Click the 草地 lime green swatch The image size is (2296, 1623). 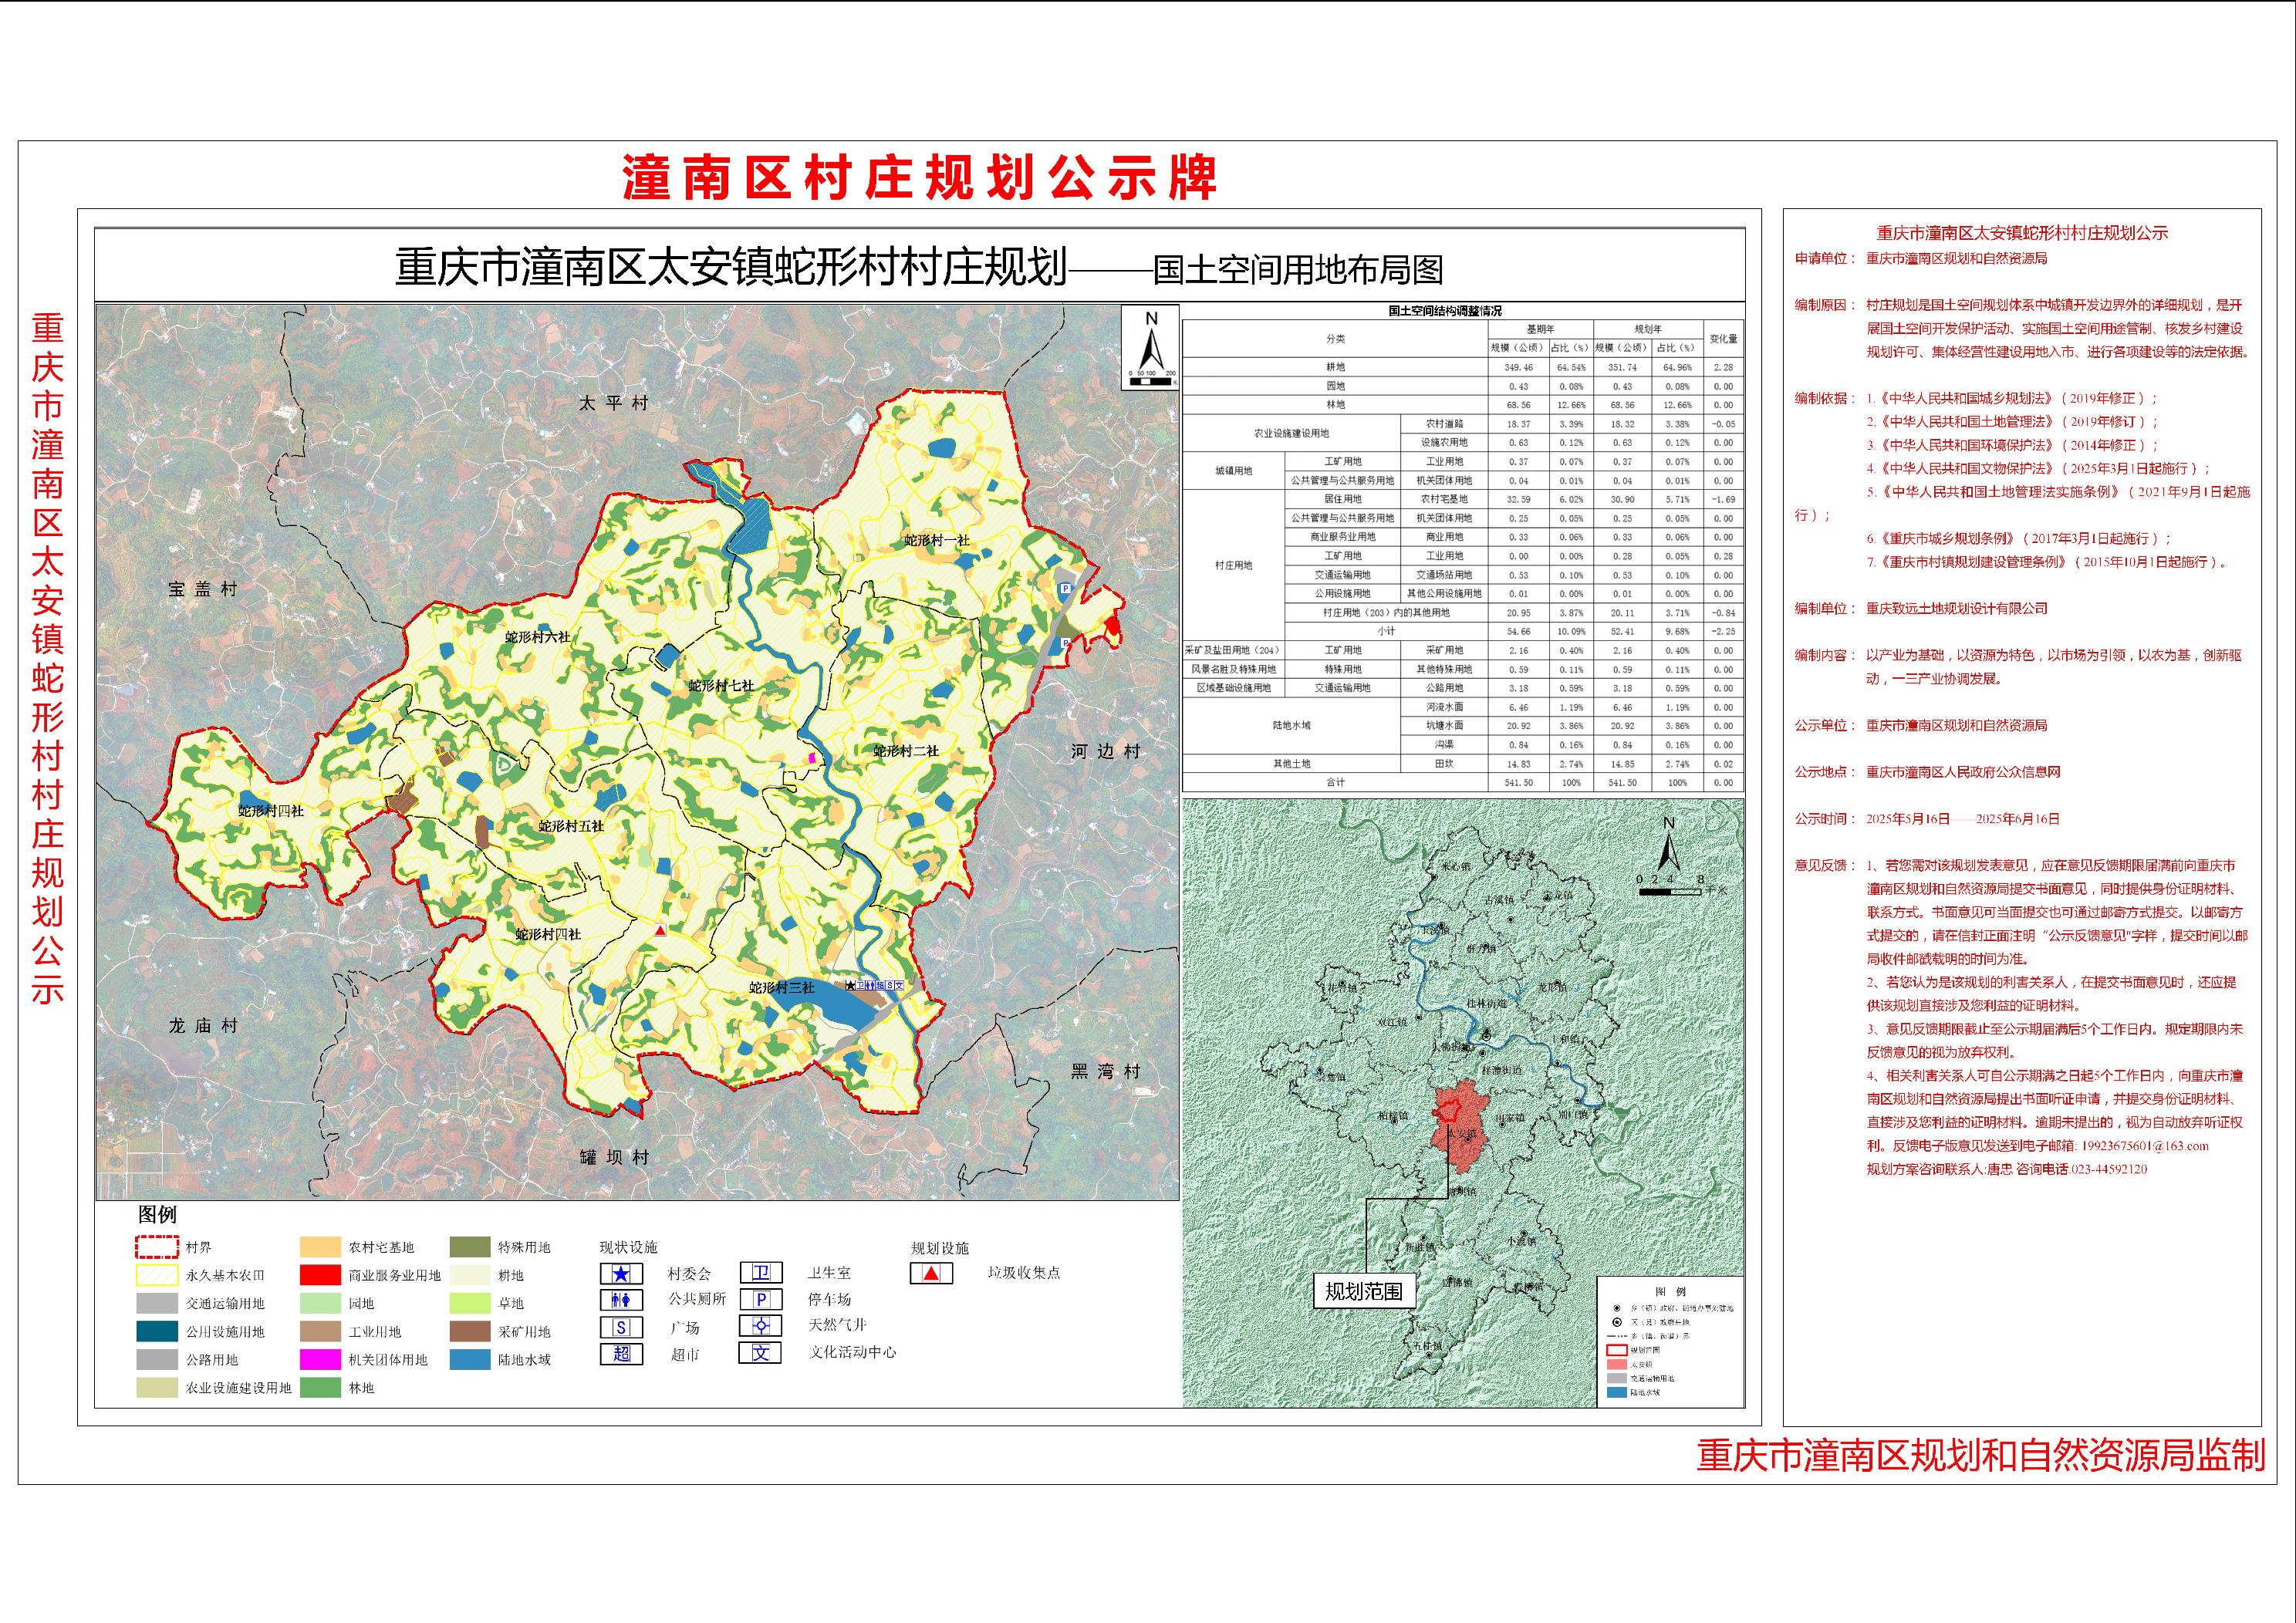(x=470, y=1303)
